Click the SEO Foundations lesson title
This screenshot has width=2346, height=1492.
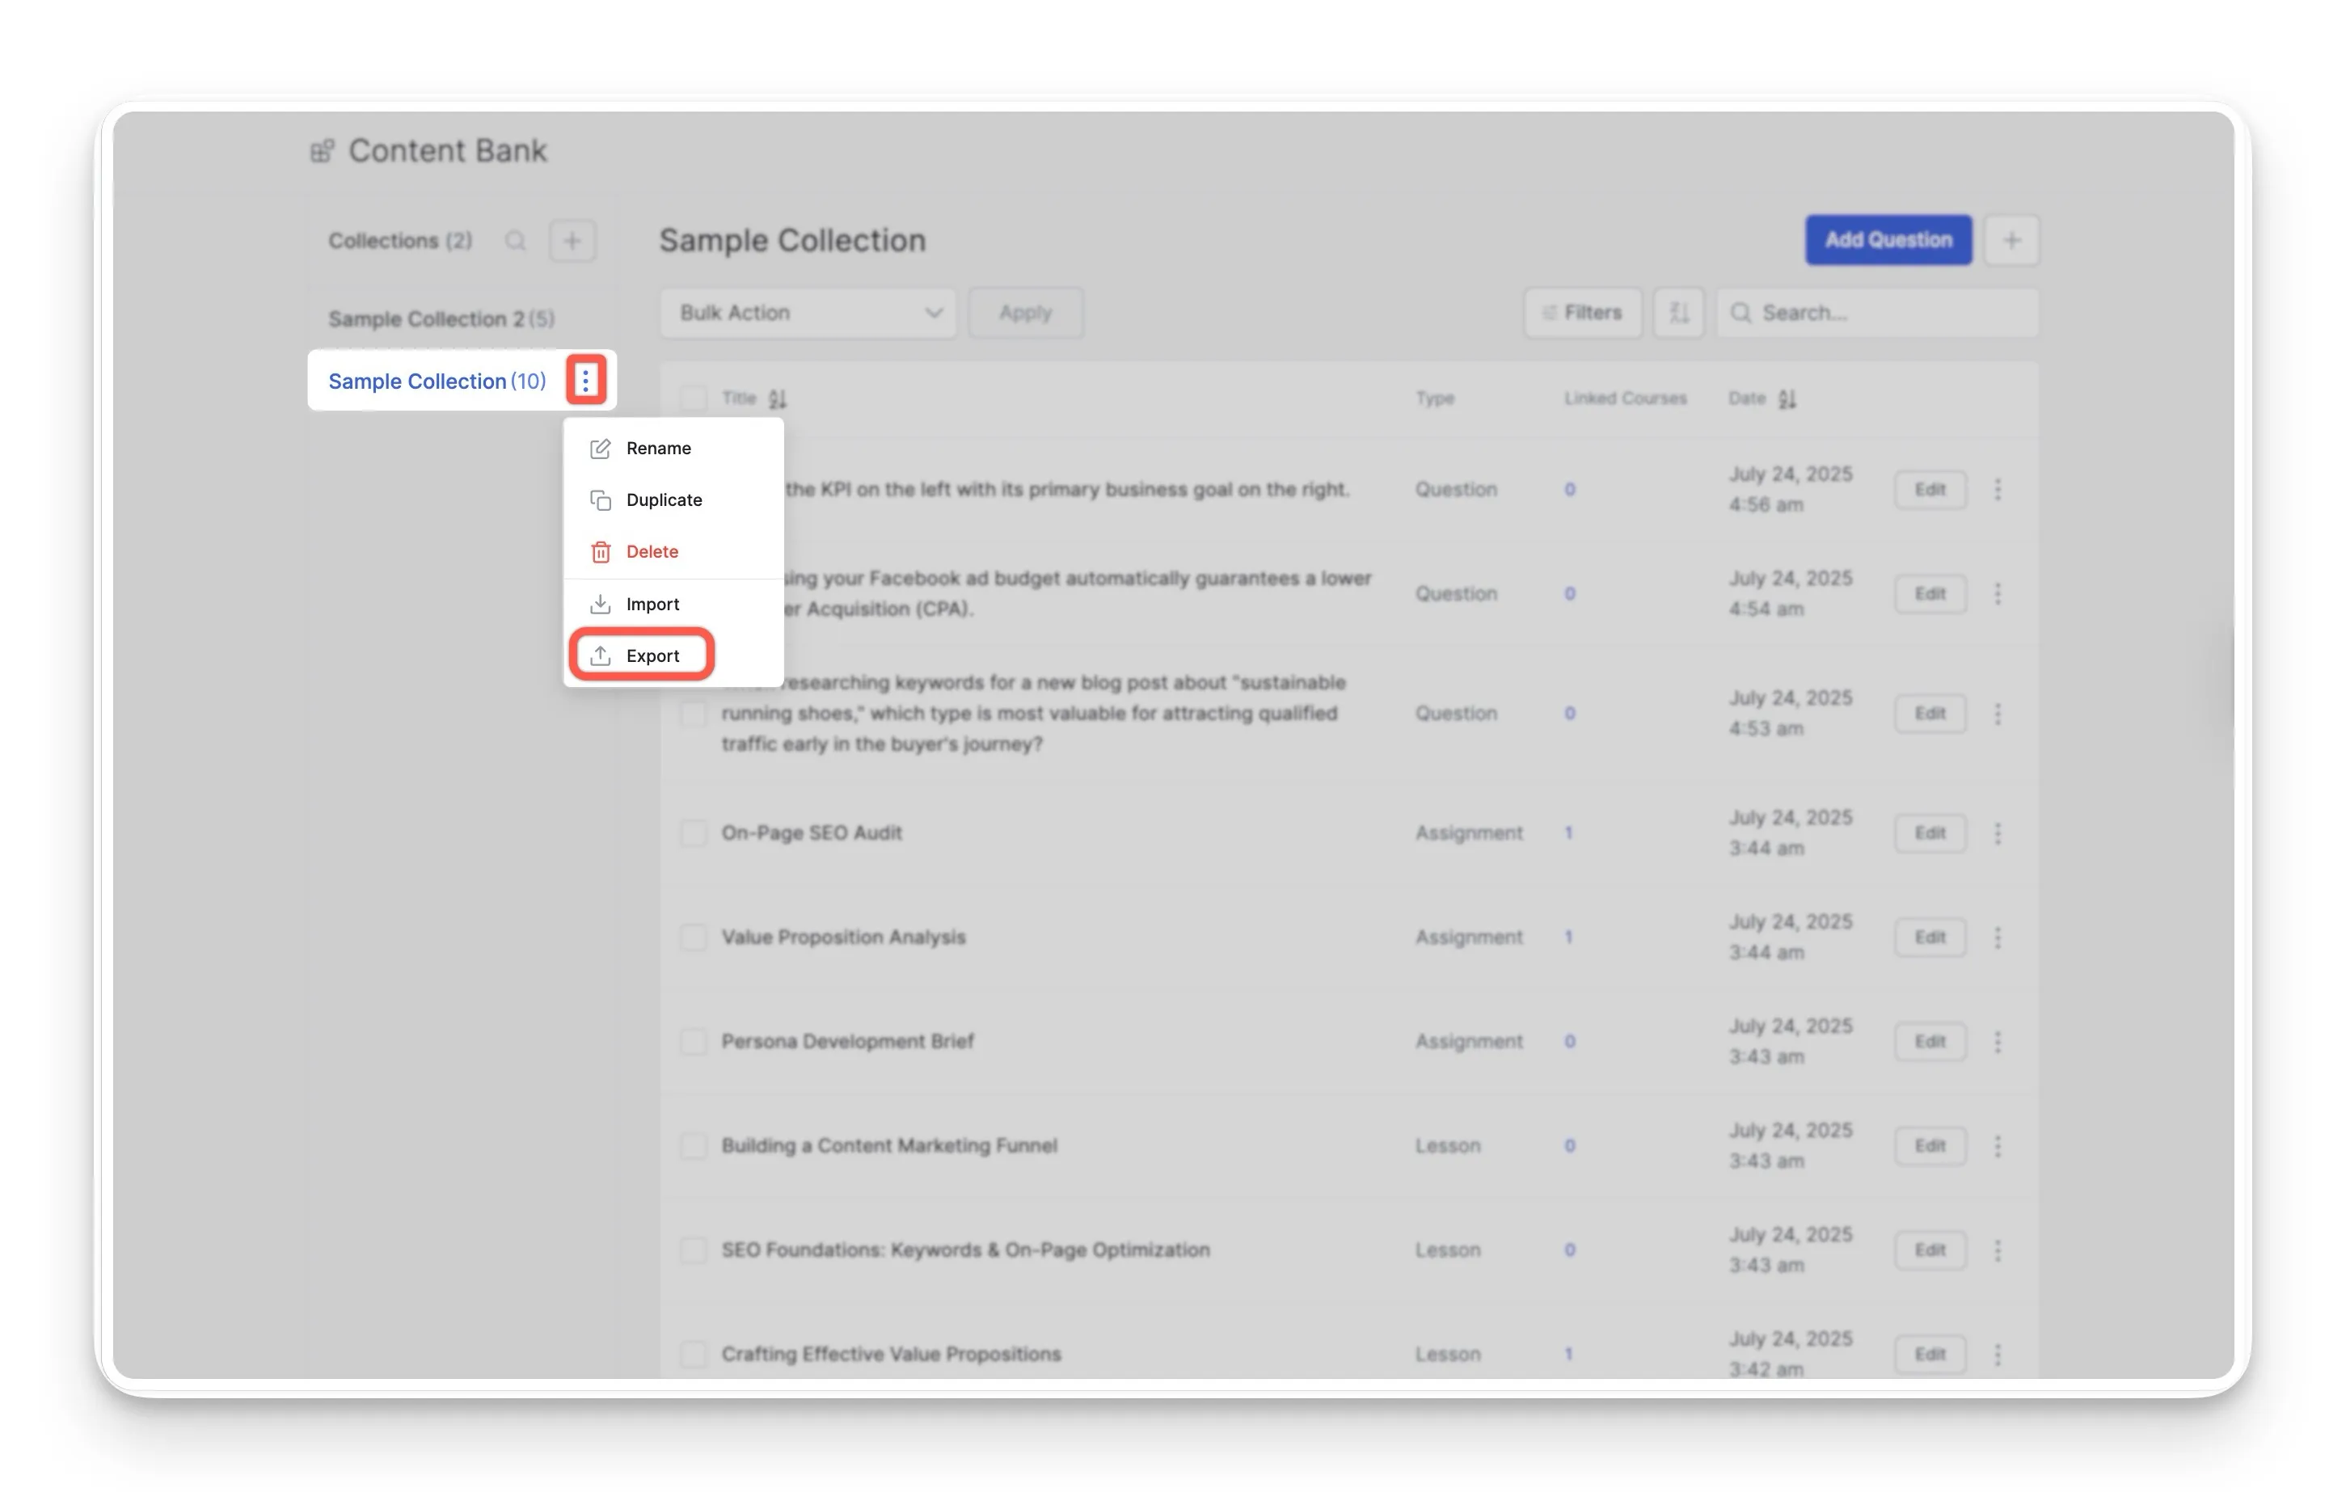pyautogui.click(x=965, y=1250)
